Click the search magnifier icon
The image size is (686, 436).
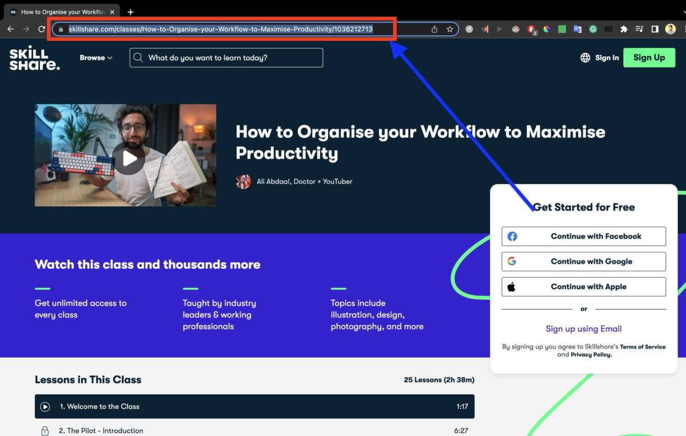pos(138,58)
